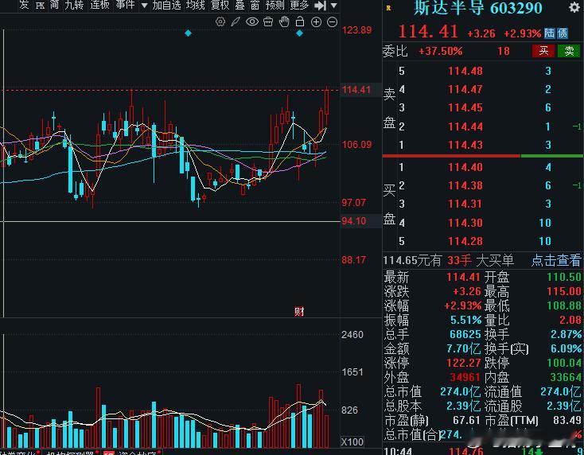Image resolution: width=584 pixels, height=455 pixels.
Task: Zoom in with the plus circle icon
Action: [316, 22]
